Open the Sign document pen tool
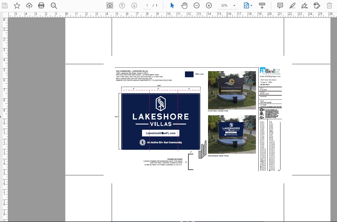The width and height of the screenshot is (337, 222). pos(305,6)
